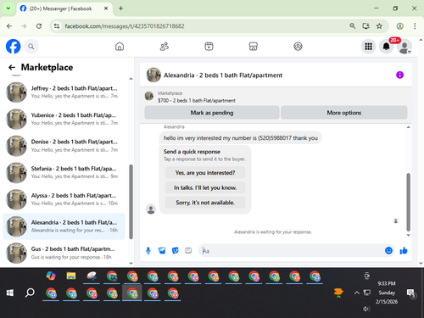Open the Friends icon in top navigation

point(165,47)
